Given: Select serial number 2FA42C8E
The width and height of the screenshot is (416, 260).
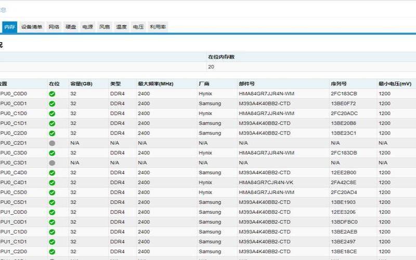Looking at the screenshot, I should tap(343, 183).
